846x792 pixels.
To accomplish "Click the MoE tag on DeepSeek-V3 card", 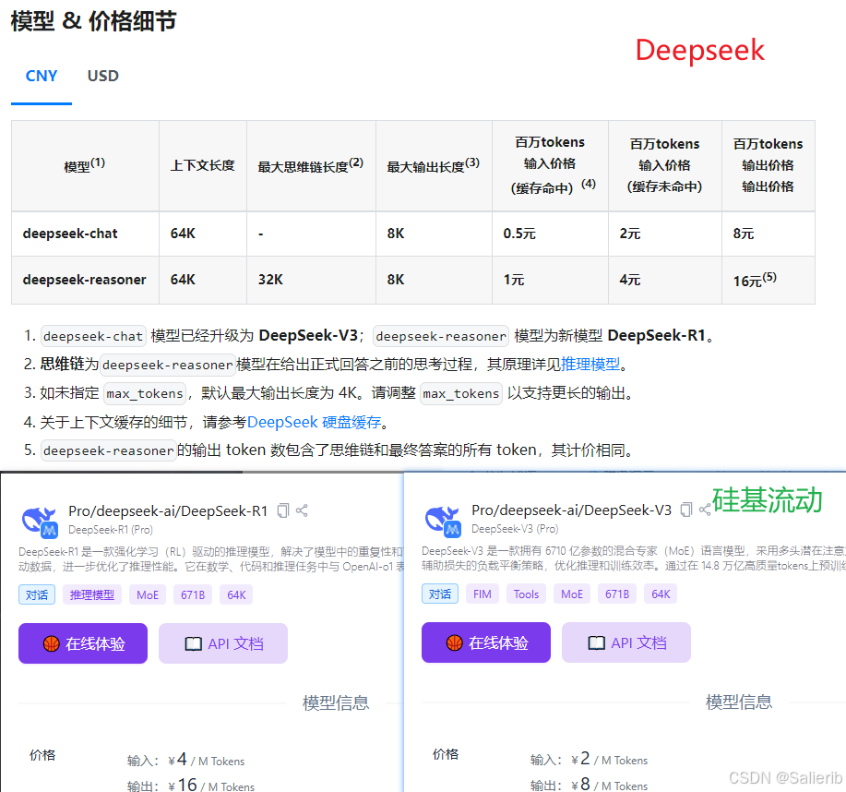I will tap(572, 594).
